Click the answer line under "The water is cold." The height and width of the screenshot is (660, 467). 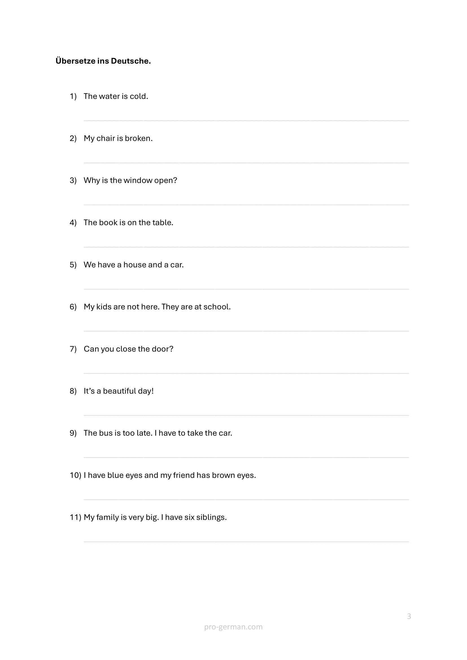click(246, 120)
